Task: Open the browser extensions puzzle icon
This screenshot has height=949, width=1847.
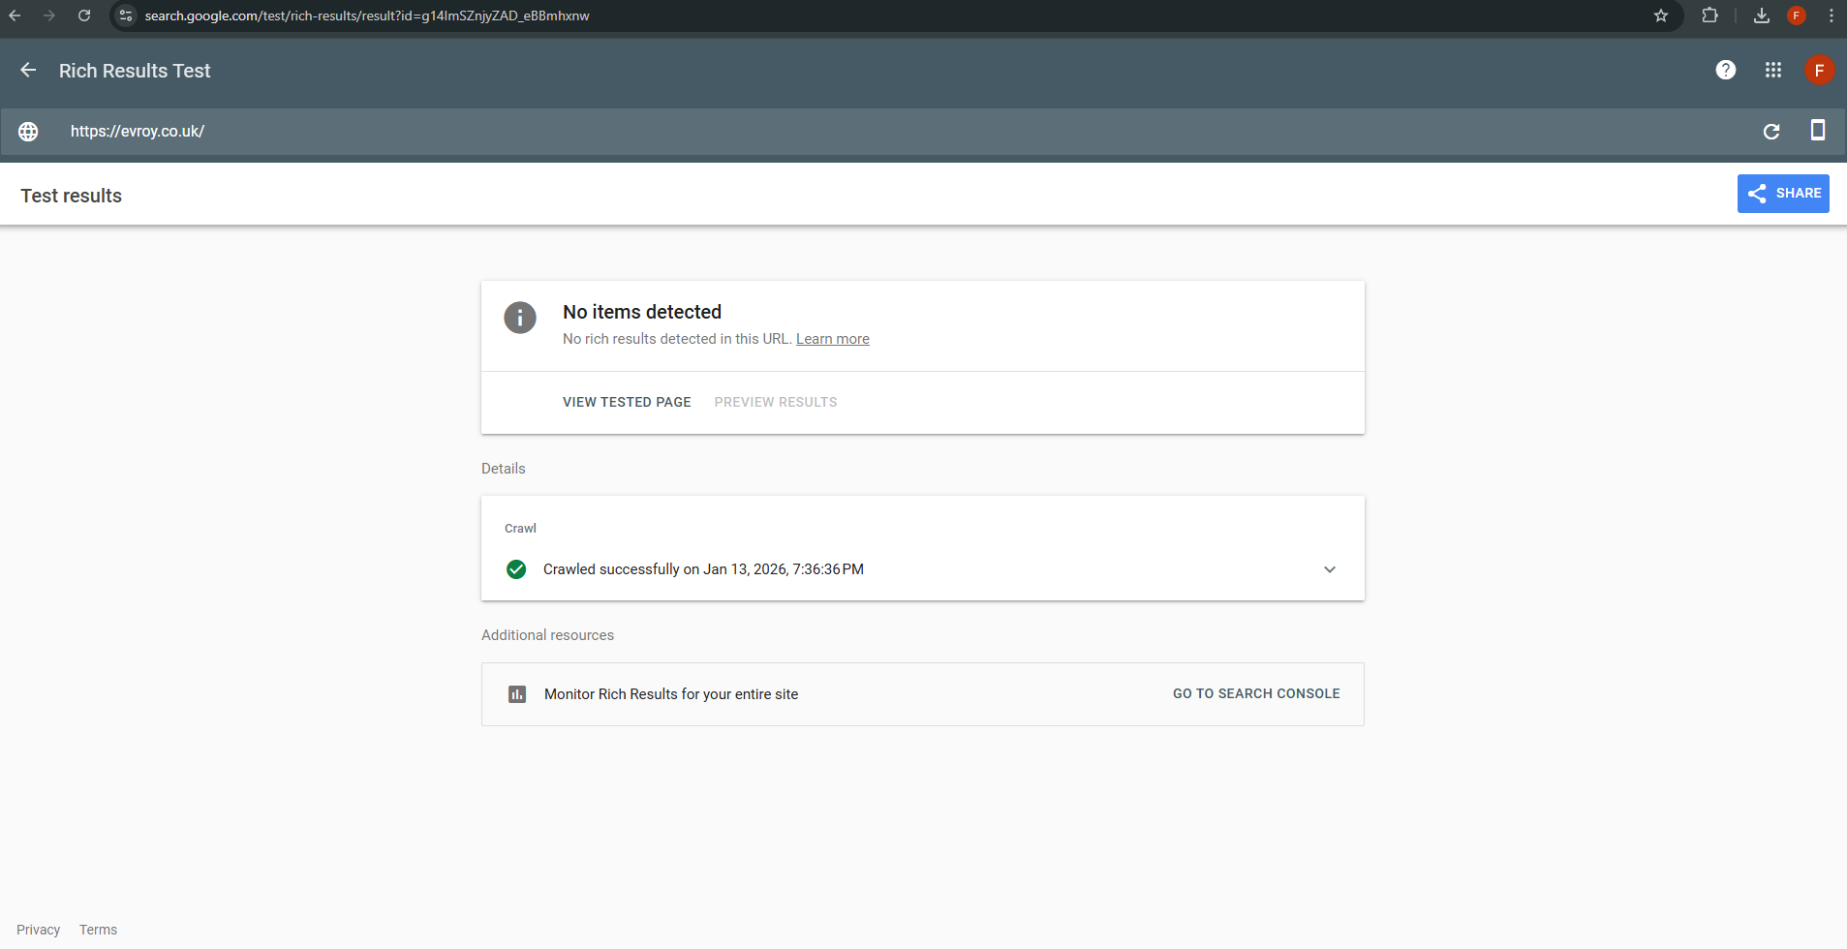Action: pyautogui.click(x=1709, y=15)
